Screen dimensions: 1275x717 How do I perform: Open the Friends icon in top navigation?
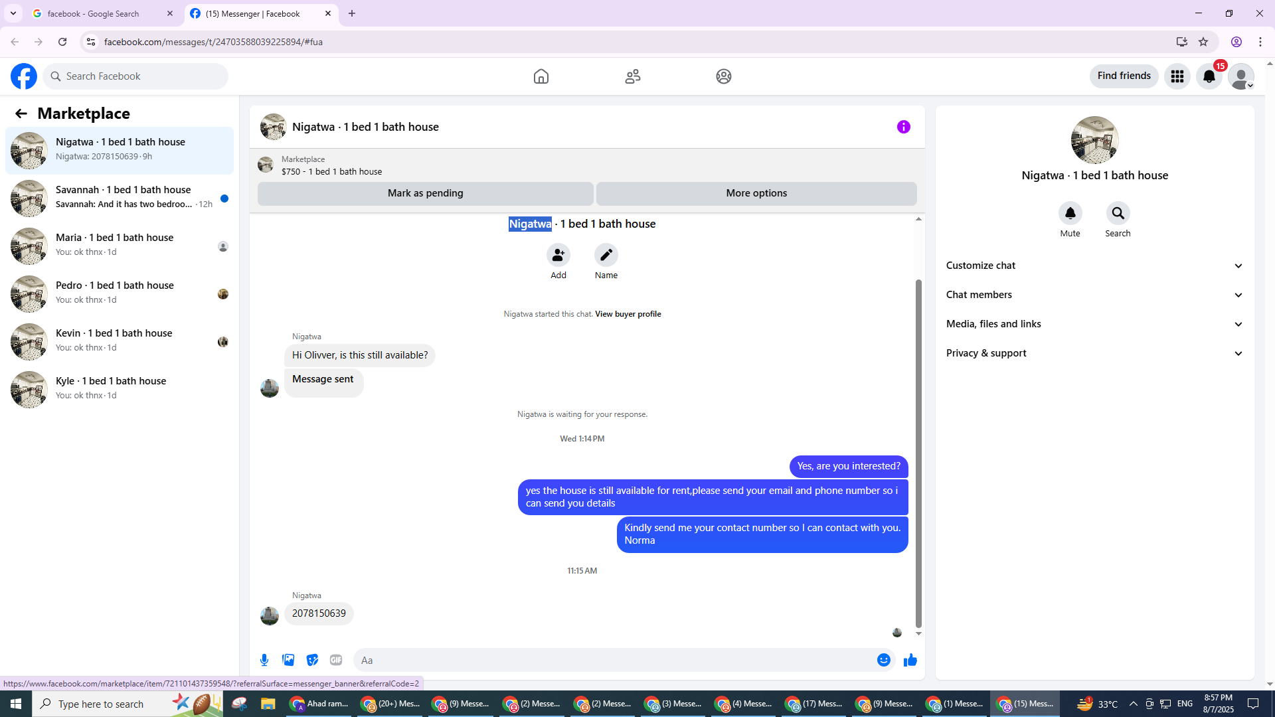[633, 76]
